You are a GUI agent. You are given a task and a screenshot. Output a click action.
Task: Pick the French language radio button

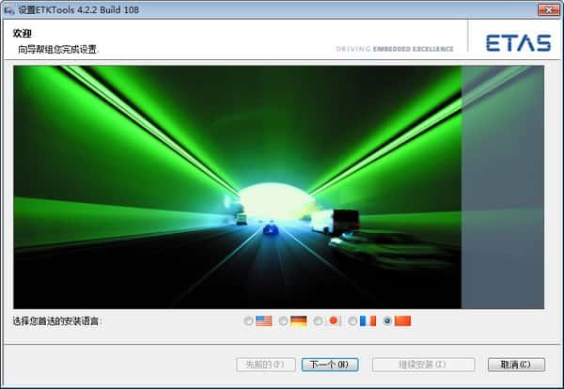[352, 321]
